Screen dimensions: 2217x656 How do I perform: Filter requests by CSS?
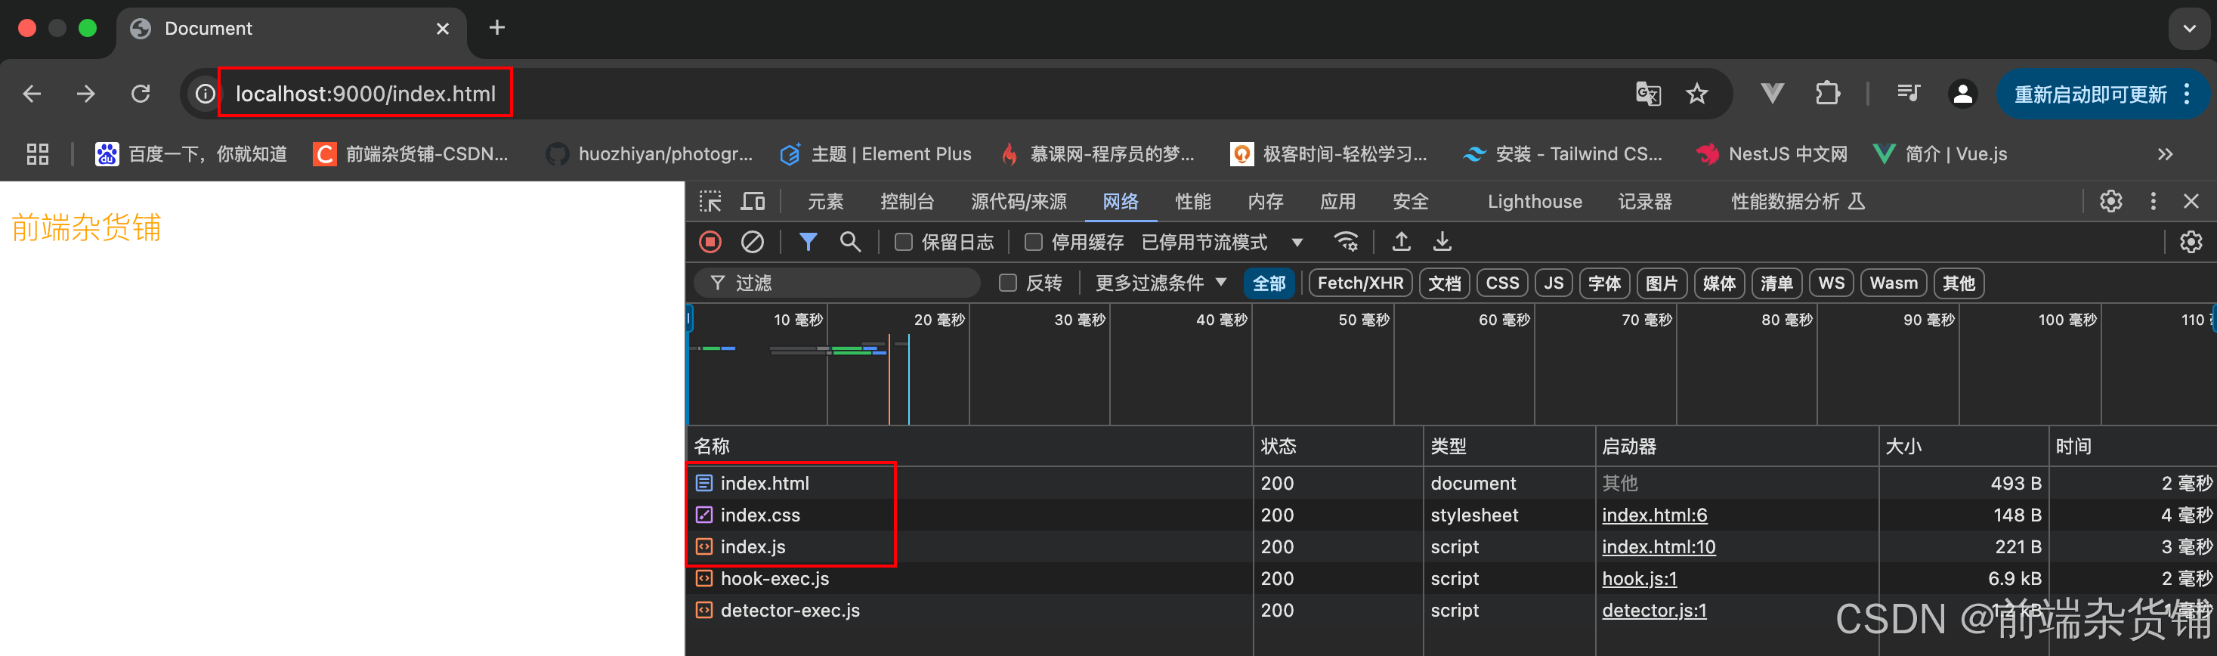pos(1502,283)
